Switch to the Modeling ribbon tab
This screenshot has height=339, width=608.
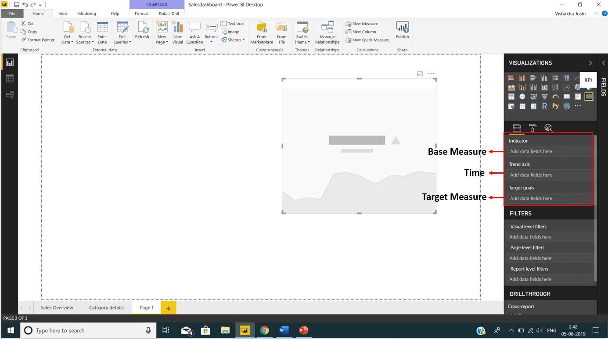click(x=87, y=14)
